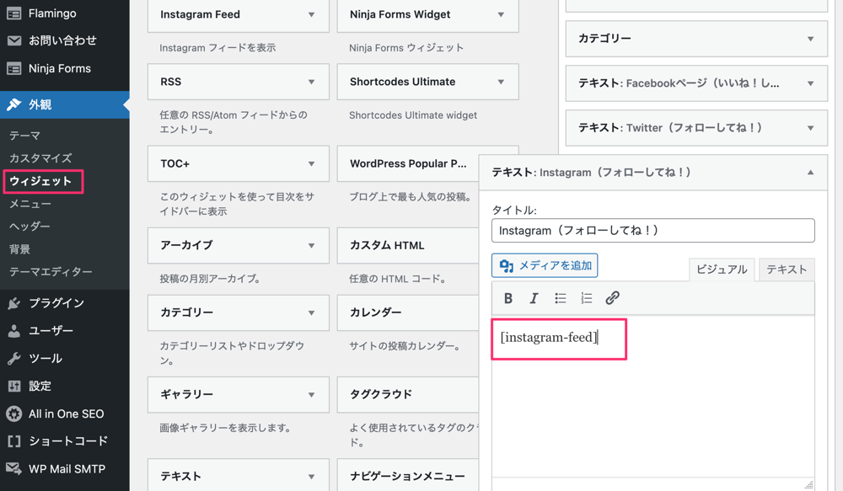
Task: Expand the Instagram Feed widget
Action: (x=311, y=14)
